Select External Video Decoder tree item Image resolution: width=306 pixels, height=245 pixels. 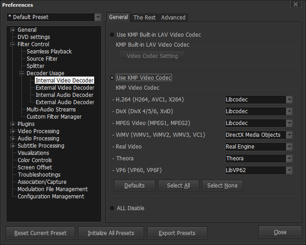[x=65, y=88]
